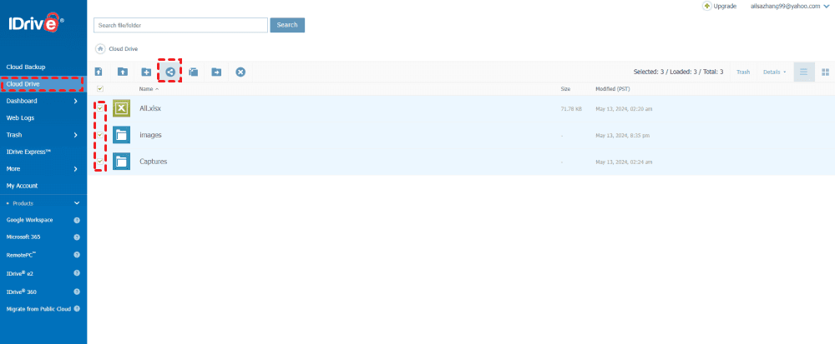The image size is (835, 344).
Task: Uncheck the All.xlsx checkbox
Action: click(x=100, y=108)
